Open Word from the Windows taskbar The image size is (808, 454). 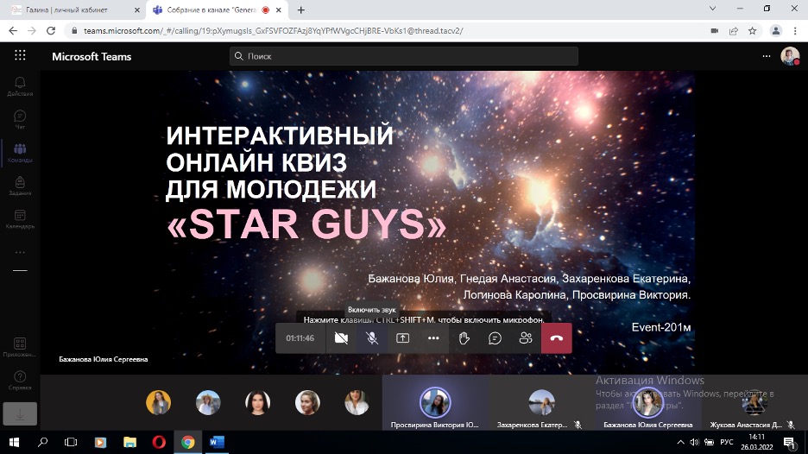(x=217, y=442)
